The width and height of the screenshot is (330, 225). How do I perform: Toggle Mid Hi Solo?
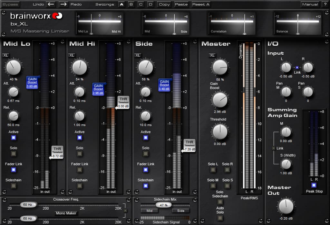(80, 154)
